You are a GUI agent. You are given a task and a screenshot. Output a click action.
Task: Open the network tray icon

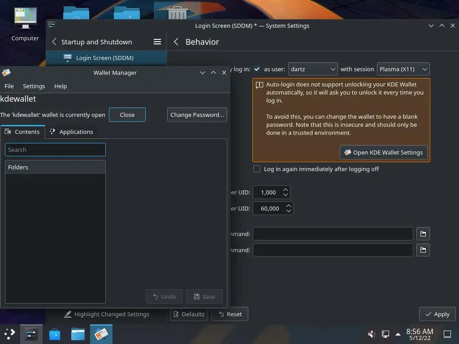click(385, 334)
